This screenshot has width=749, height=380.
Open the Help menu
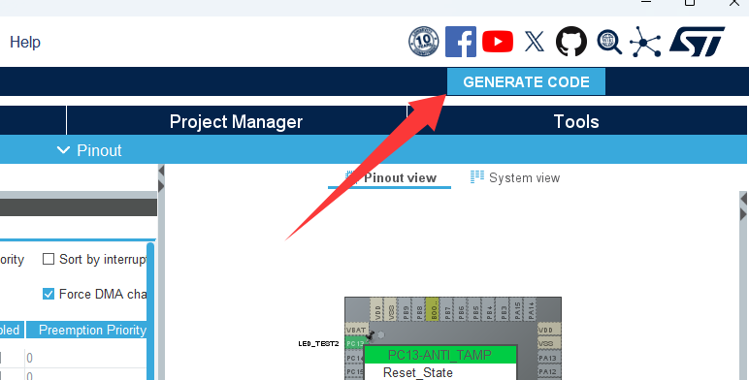pyautogui.click(x=25, y=42)
